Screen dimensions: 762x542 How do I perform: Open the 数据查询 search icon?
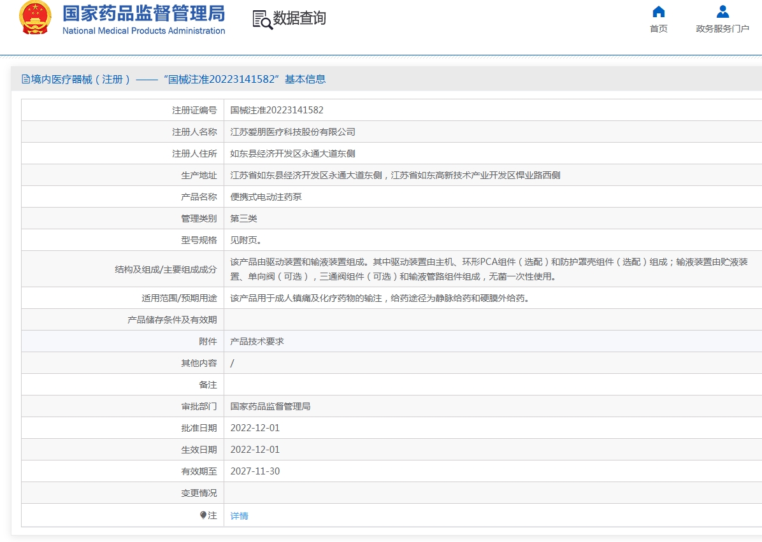pyautogui.click(x=262, y=20)
